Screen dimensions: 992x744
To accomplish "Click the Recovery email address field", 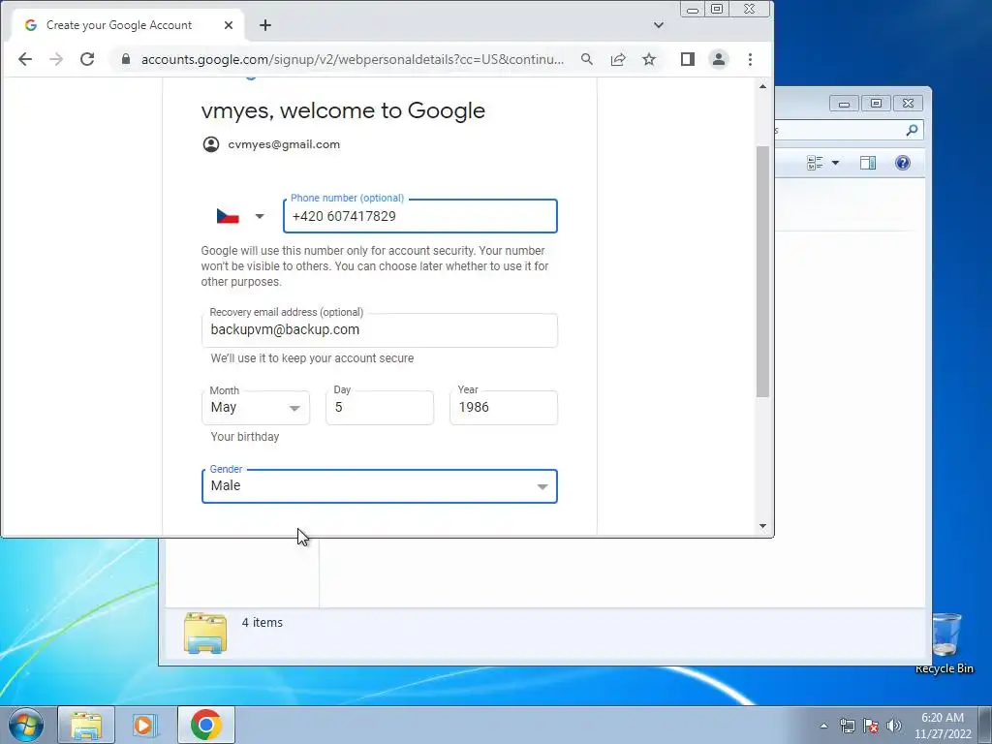I will (x=380, y=330).
